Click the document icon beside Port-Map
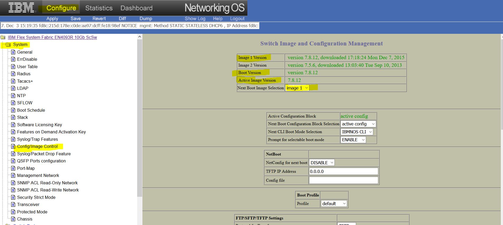503x225 pixels. 13,168
